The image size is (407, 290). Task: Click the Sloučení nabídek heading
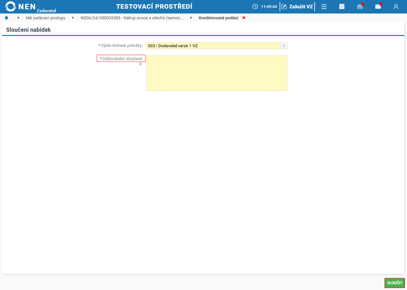point(28,30)
